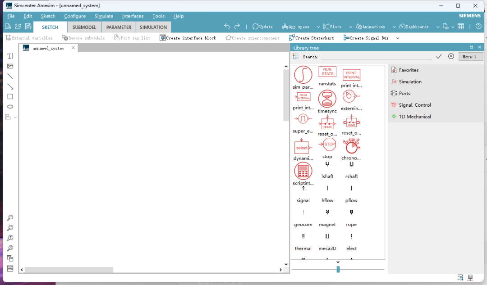Image resolution: width=487 pixels, height=285 pixels.
Task: Click the sketch vertical scrollbar
Action: tap(286, 95)
